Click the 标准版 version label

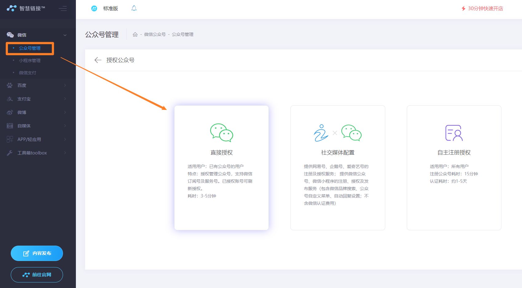click(x=111, y=9)
